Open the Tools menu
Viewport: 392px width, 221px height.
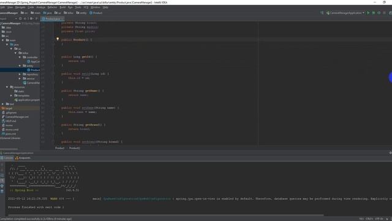coord(78,7)
